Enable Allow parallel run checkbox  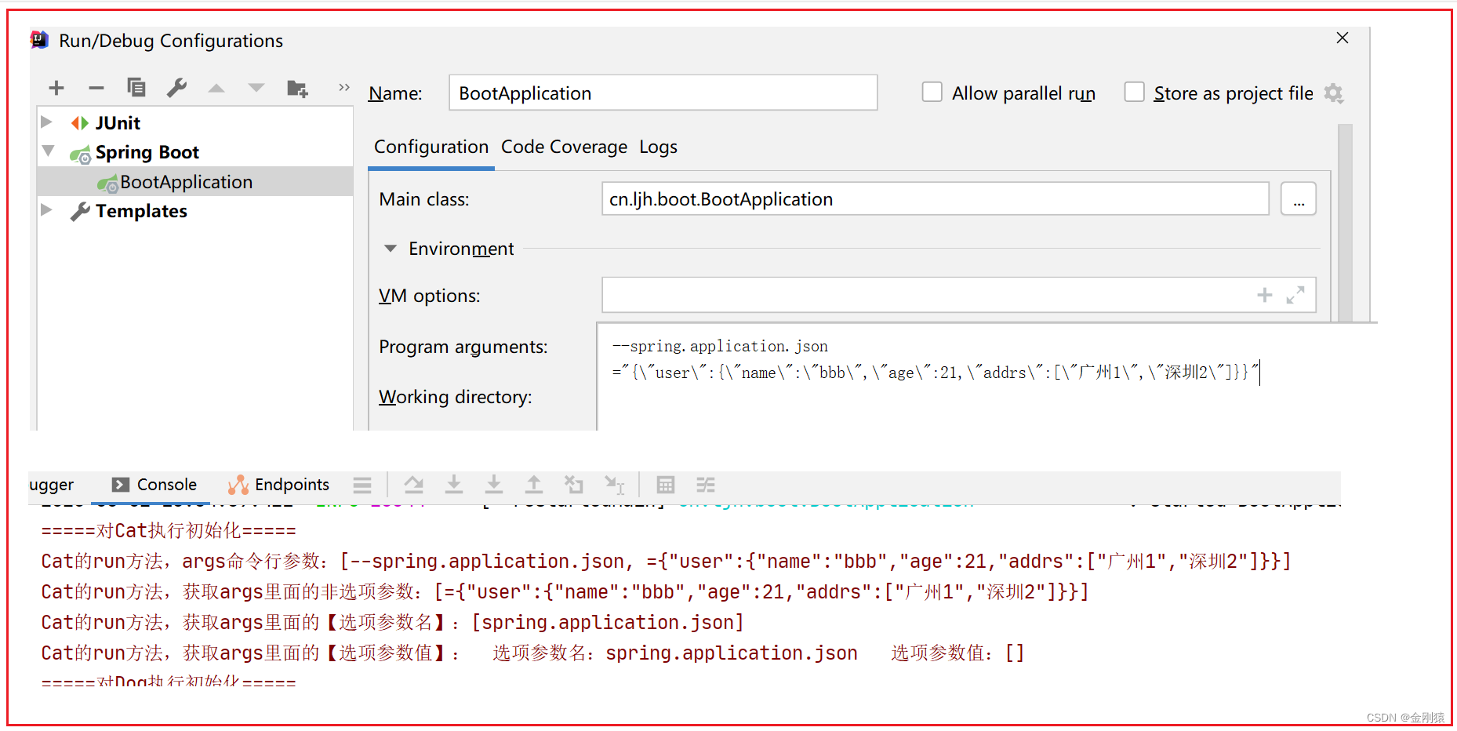(x=932, y=93)
